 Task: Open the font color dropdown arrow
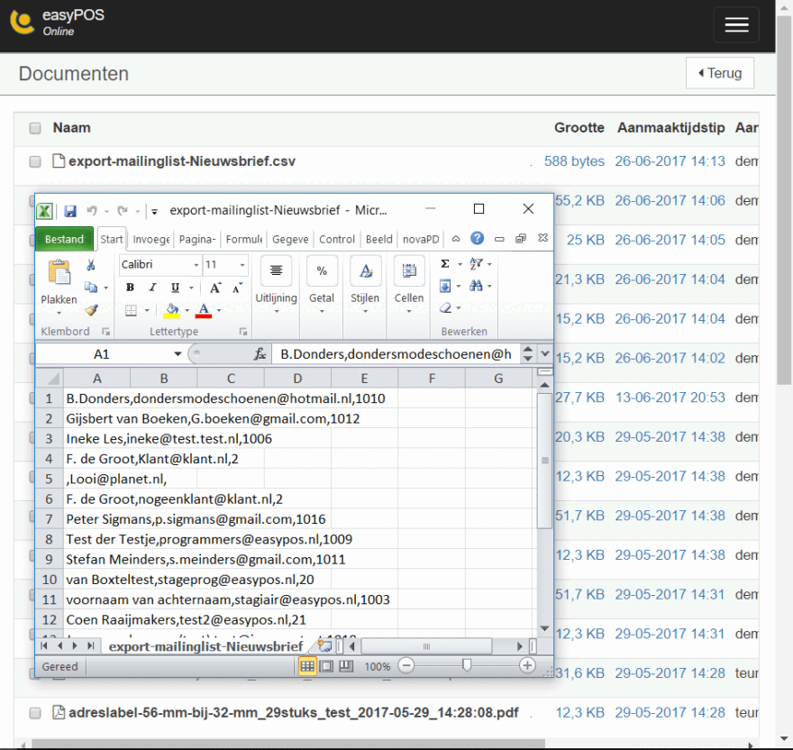(218, 310)
